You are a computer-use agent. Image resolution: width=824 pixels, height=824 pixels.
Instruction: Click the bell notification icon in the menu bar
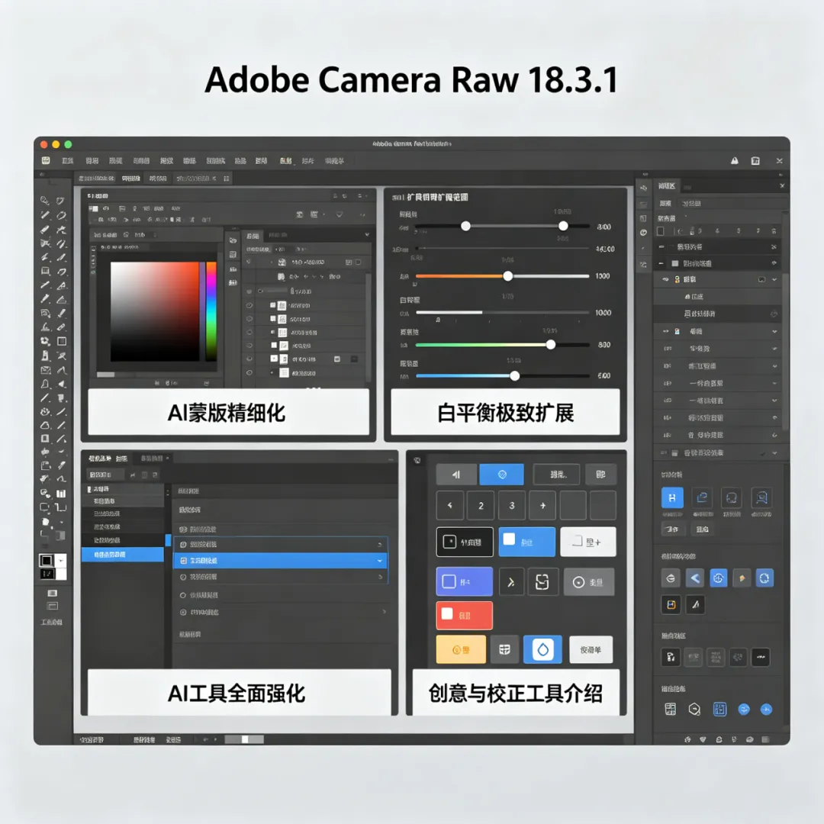(x=734, y=161)
